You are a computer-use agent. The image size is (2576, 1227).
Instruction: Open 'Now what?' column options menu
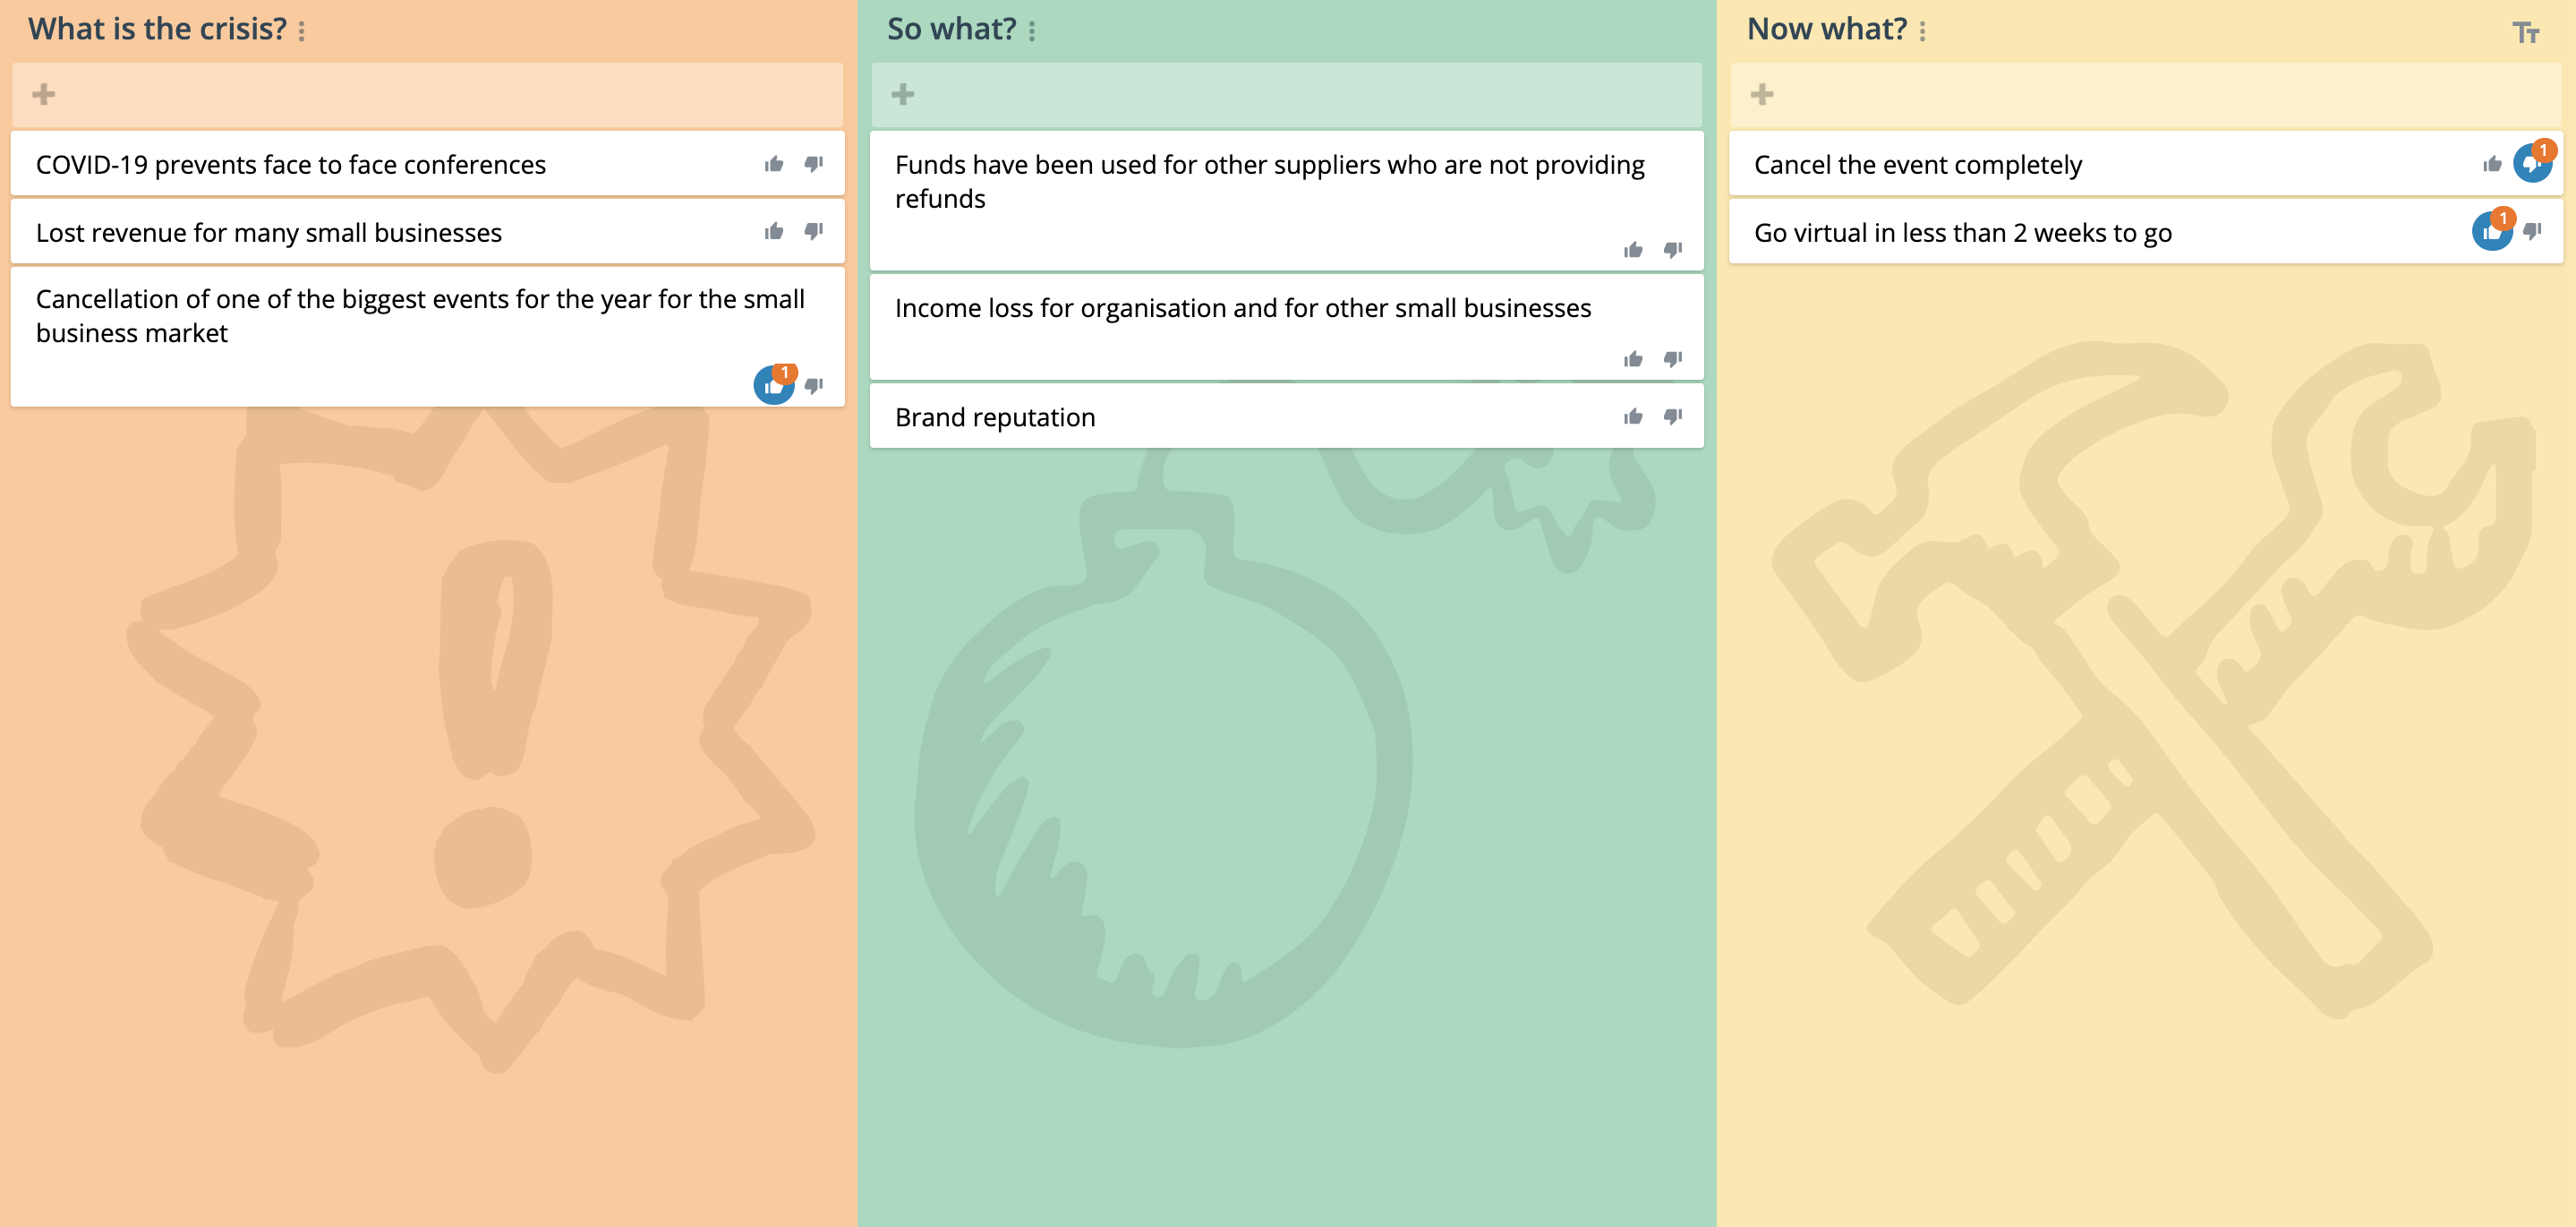pyautogui.click(x=1922, y=31)
